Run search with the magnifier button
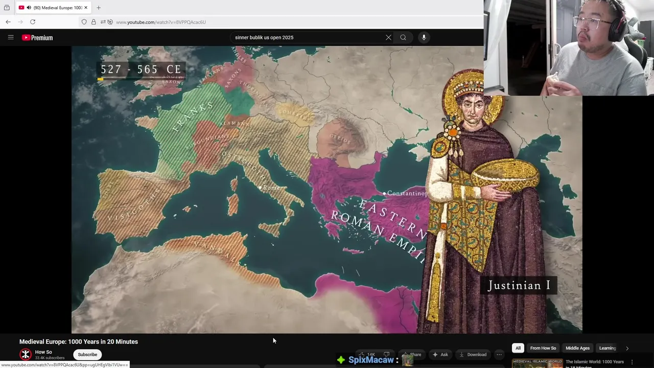Image resolution: width=654 pixels, height=368 pixels. pos(403,37)
